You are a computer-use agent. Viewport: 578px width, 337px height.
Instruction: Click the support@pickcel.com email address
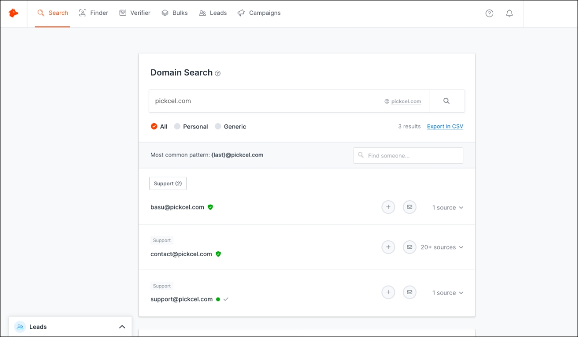coord(182,299)
